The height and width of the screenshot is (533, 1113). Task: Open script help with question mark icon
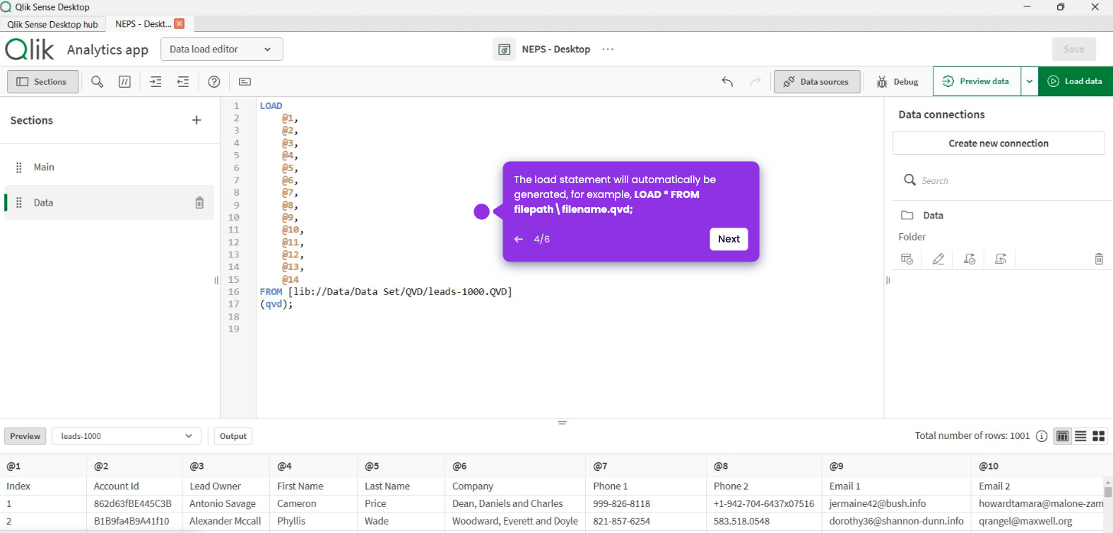pyautogui.click(x=214, y=81)
